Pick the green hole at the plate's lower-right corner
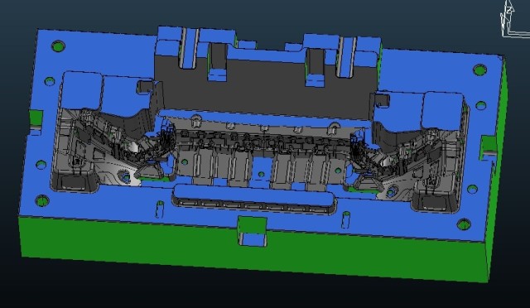Screen dimensions: 530x308 [x=464, y=224]
